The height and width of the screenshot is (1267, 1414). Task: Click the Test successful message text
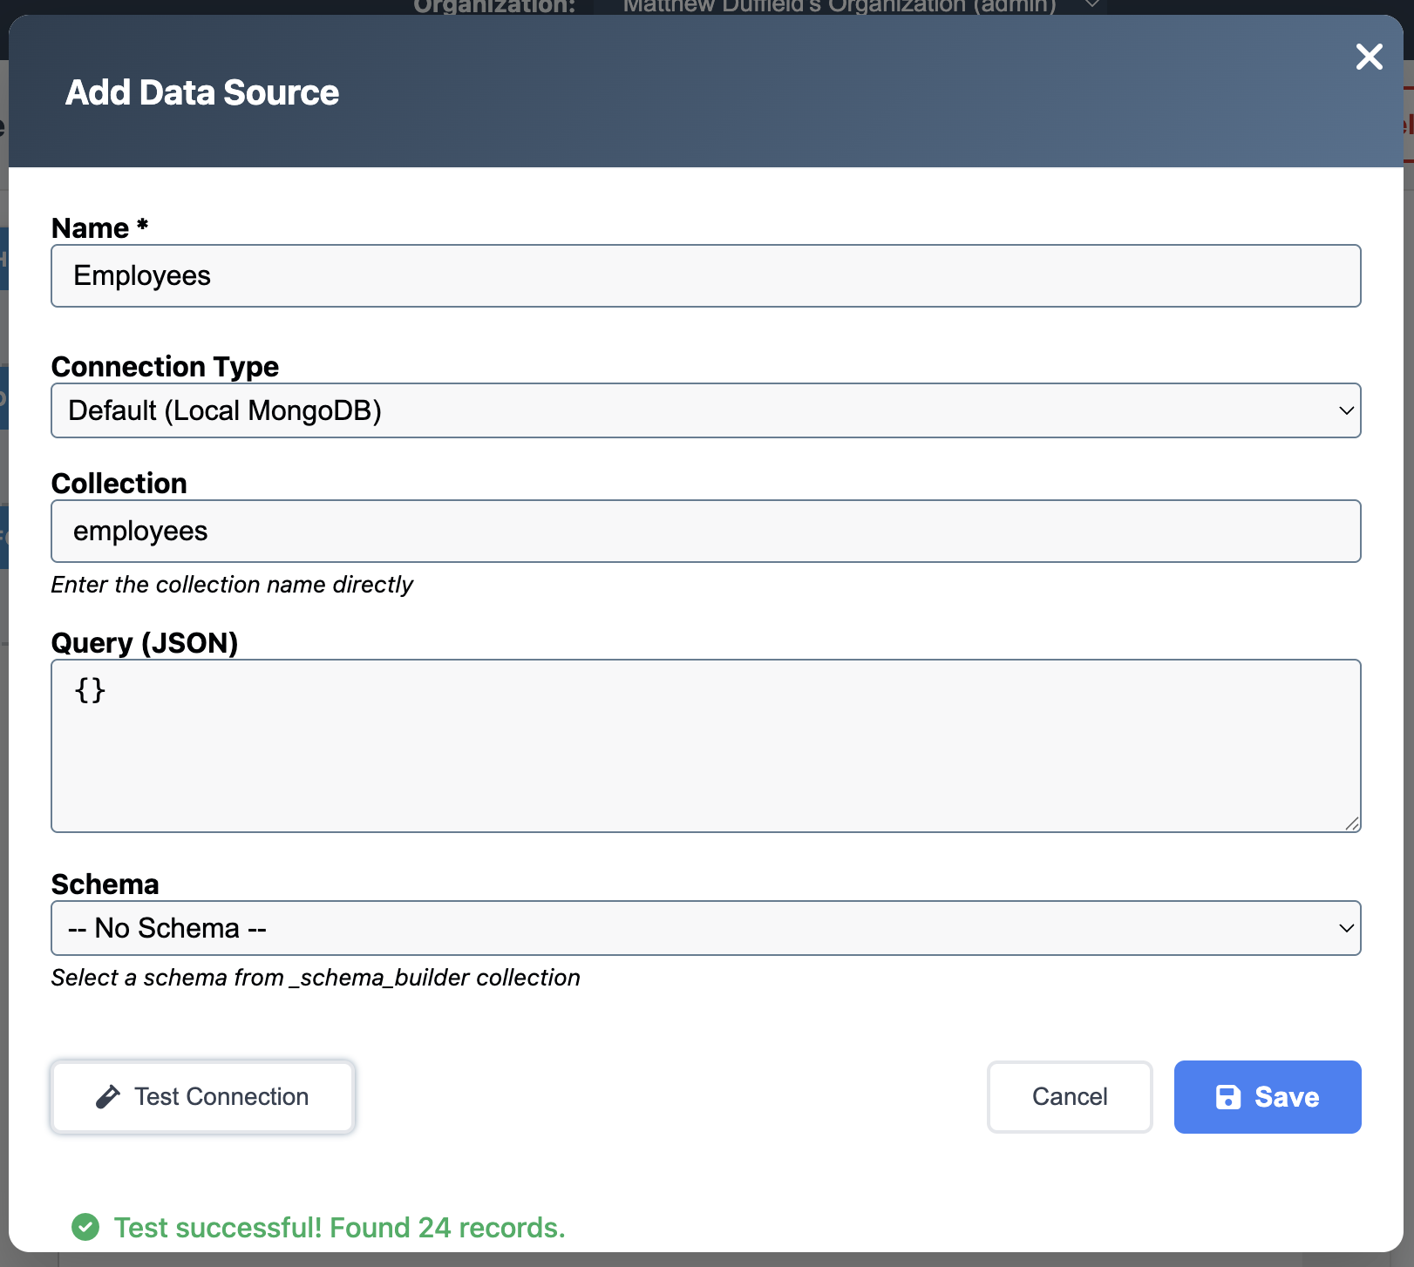340,1227
